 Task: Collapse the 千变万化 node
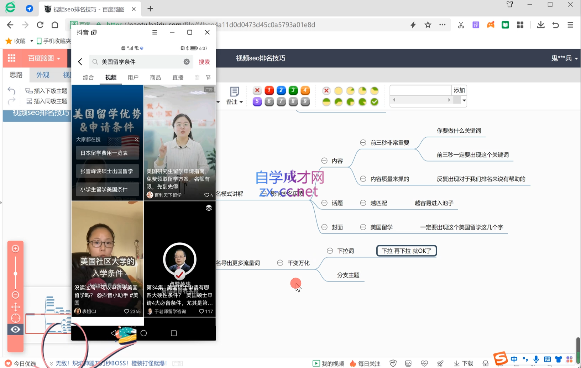[x=280, y=263]
